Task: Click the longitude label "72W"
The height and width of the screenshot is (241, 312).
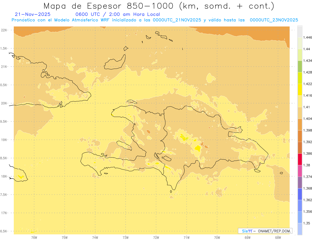Action: click(x=156, y=237)
